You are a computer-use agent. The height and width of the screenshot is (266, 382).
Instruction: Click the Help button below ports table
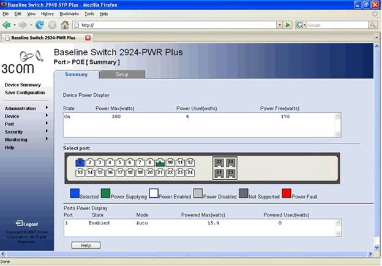click(x=86, y=245)
